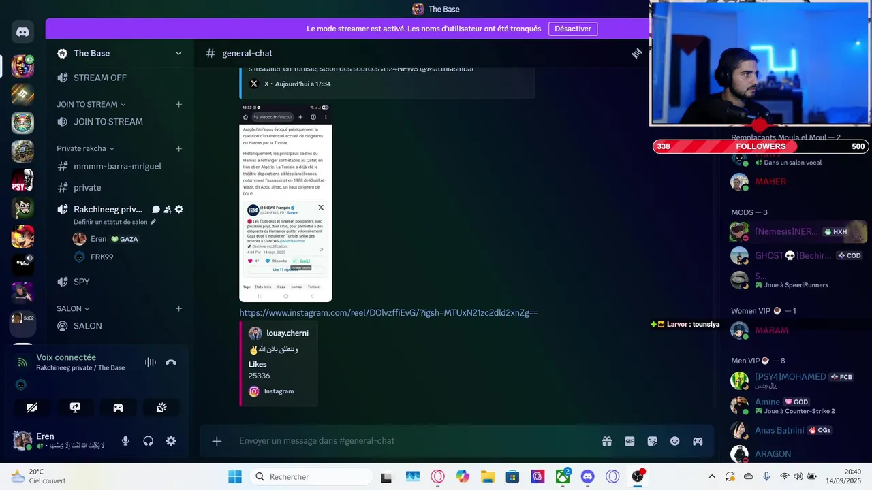This screenshot has width=872, height=490.
Task: Click the Désactiver streamer mode button
Action: (573, 29)
